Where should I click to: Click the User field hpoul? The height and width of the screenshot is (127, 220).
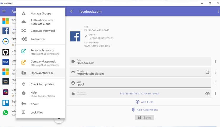[x=140, y=83]
